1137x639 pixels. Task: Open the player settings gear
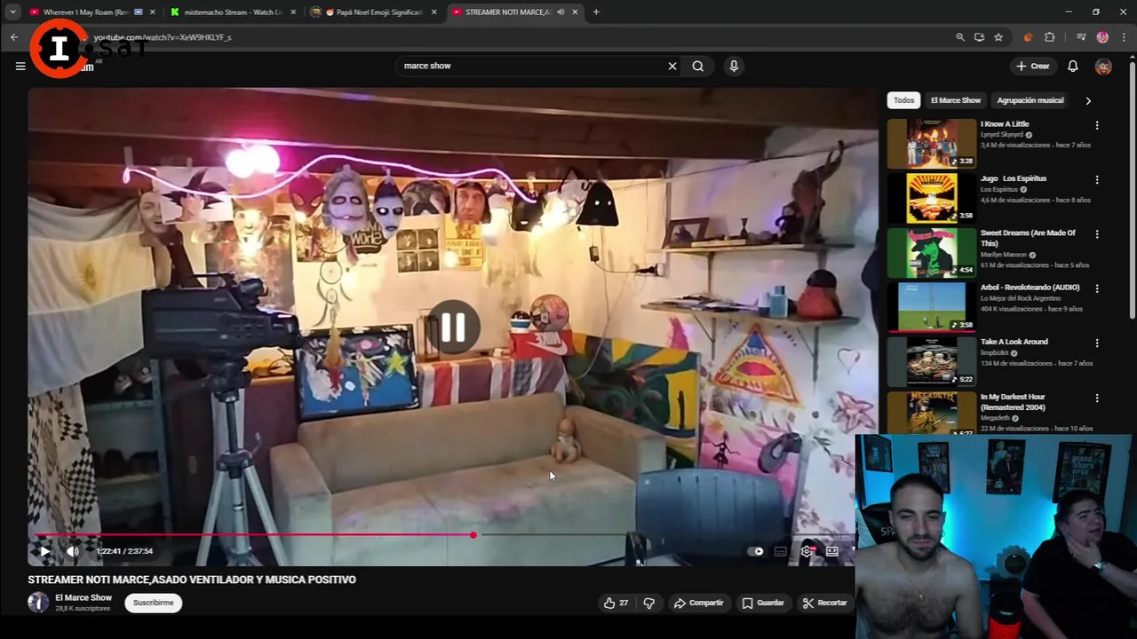click(x=807, y=551)
